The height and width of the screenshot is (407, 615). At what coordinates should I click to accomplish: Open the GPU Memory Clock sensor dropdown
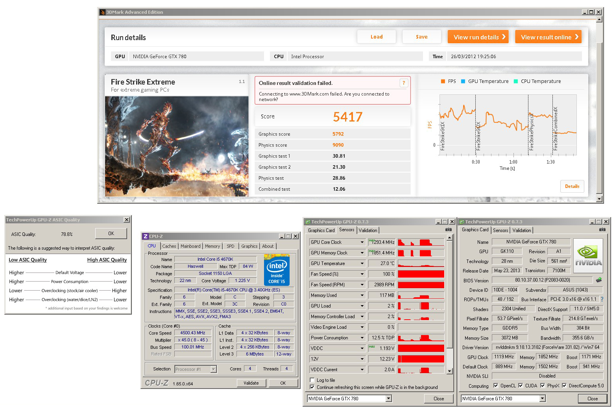tap(362, 253)
